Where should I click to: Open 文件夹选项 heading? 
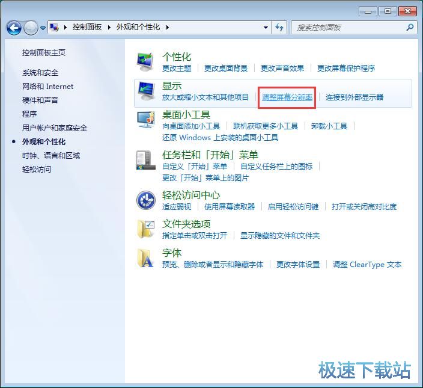[x=186, y=224]
